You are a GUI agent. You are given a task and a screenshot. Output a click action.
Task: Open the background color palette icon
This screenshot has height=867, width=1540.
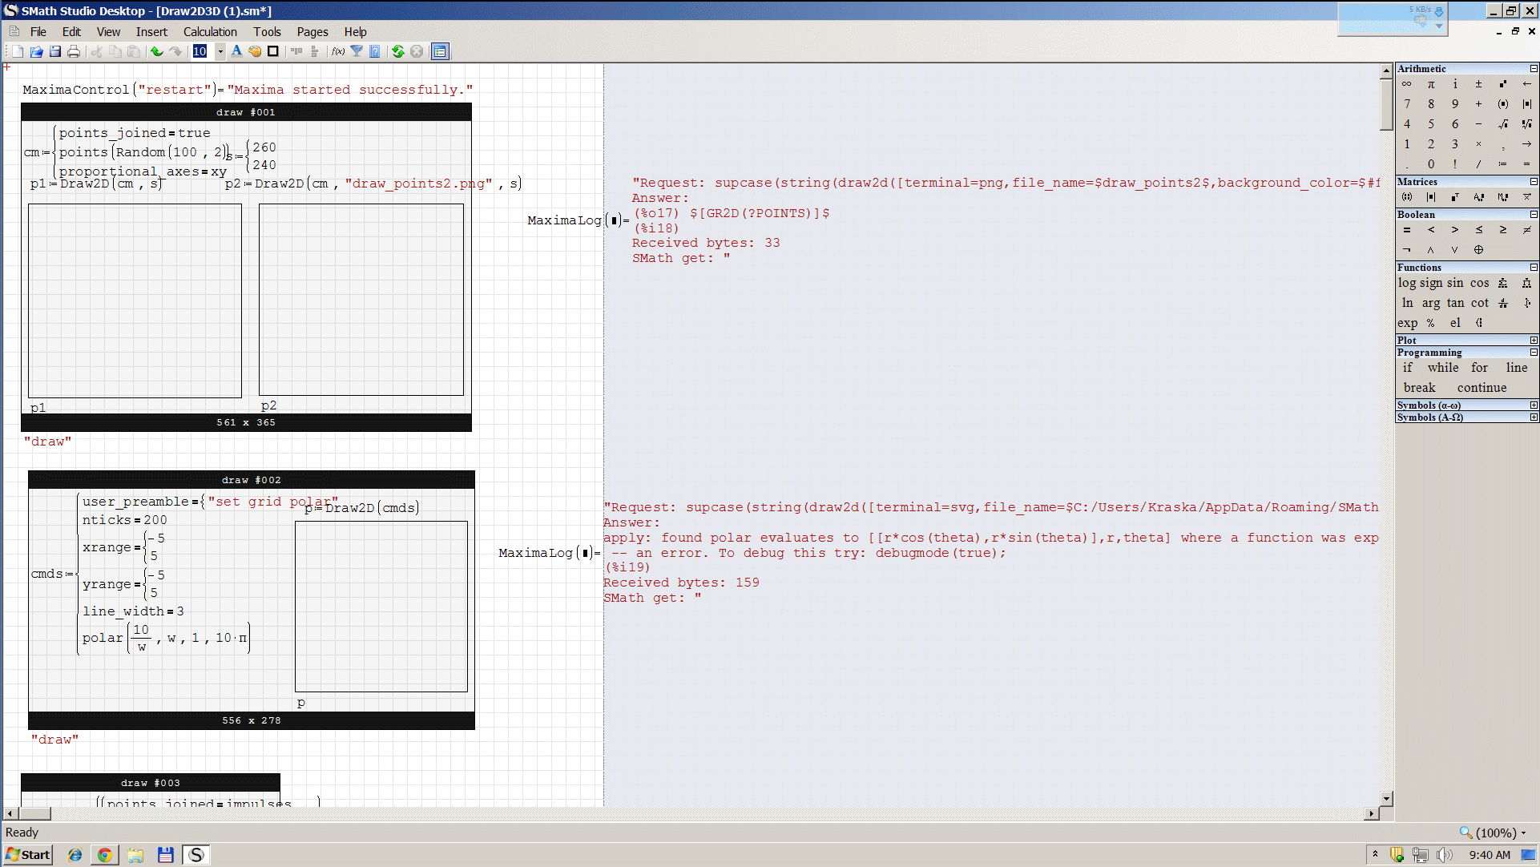[x=255, y=52]
